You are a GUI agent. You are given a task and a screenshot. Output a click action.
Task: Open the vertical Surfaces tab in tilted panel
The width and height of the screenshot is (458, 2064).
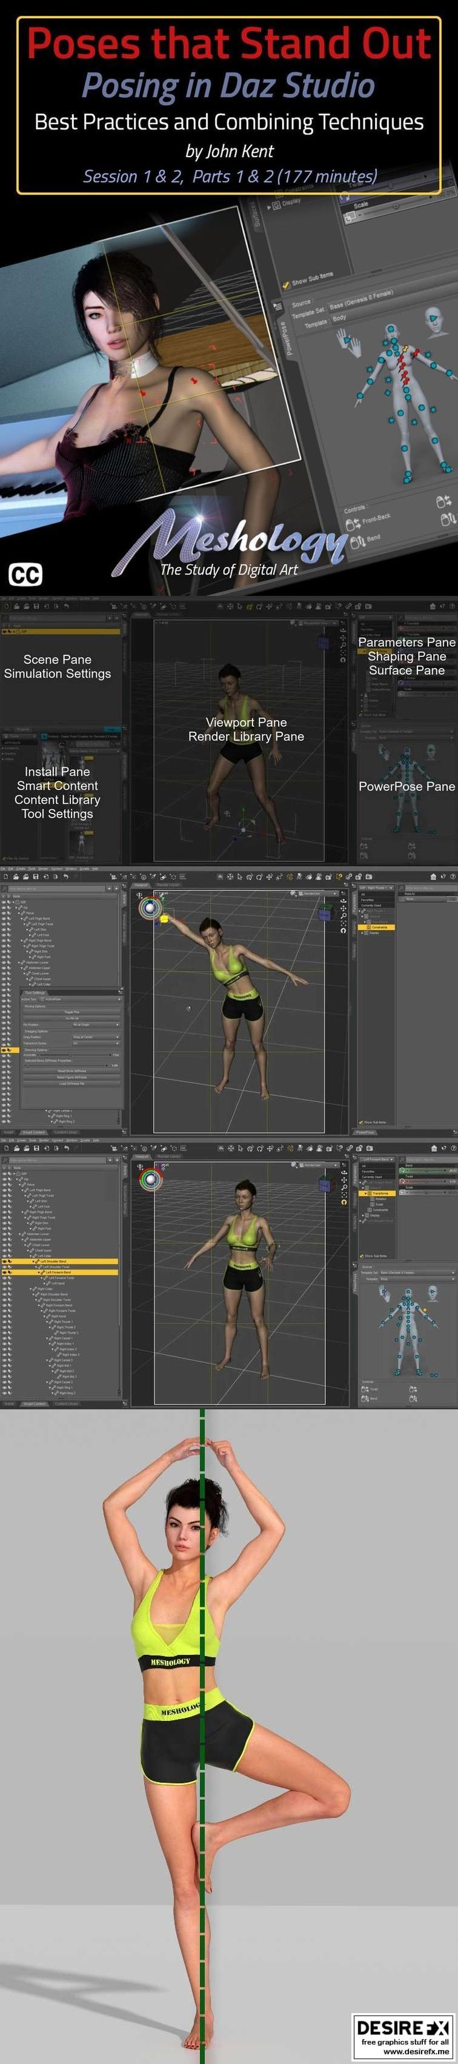(x=256, y=214)
